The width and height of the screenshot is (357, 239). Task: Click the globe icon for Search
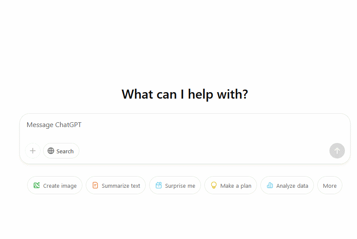[51, 151]
